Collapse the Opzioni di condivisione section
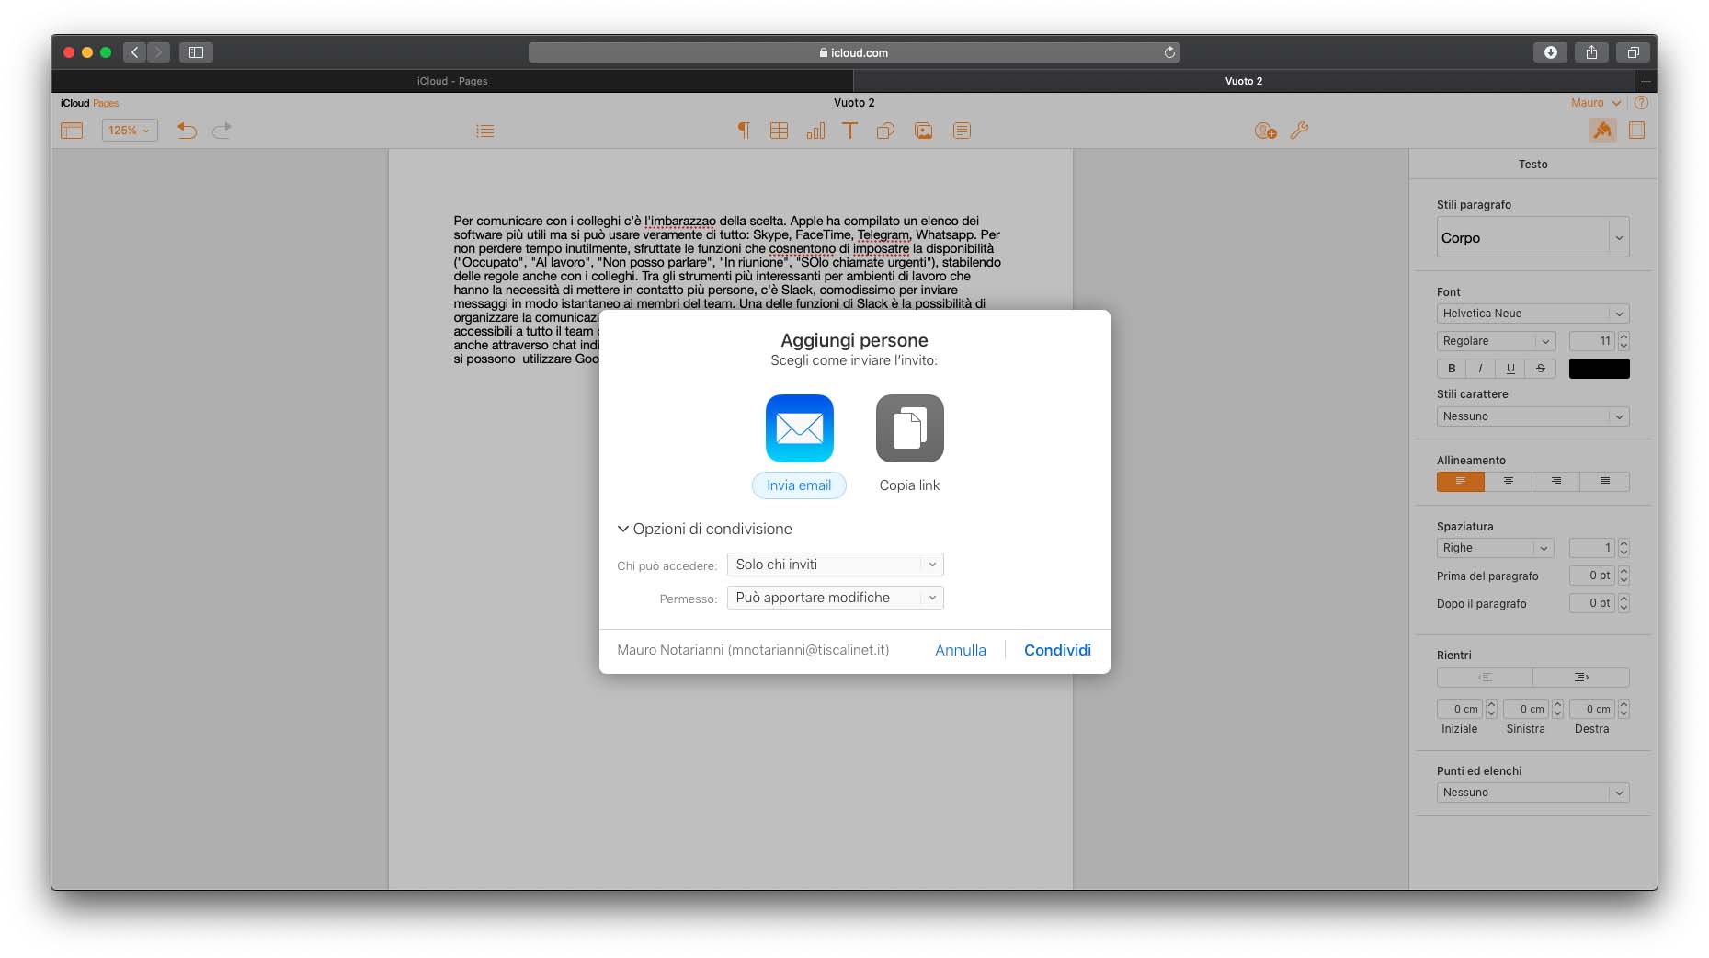This screenshot has width=1709, height=958. coord(622,529)
